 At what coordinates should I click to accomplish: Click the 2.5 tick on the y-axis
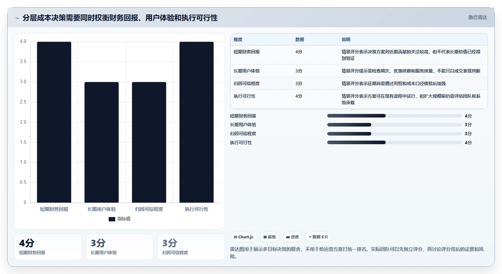[x=23, y=102]
